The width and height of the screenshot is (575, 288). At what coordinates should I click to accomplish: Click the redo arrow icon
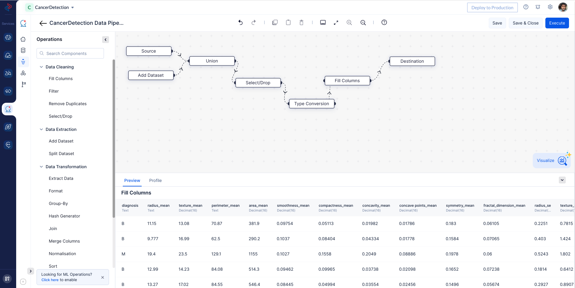click(254, 22)
